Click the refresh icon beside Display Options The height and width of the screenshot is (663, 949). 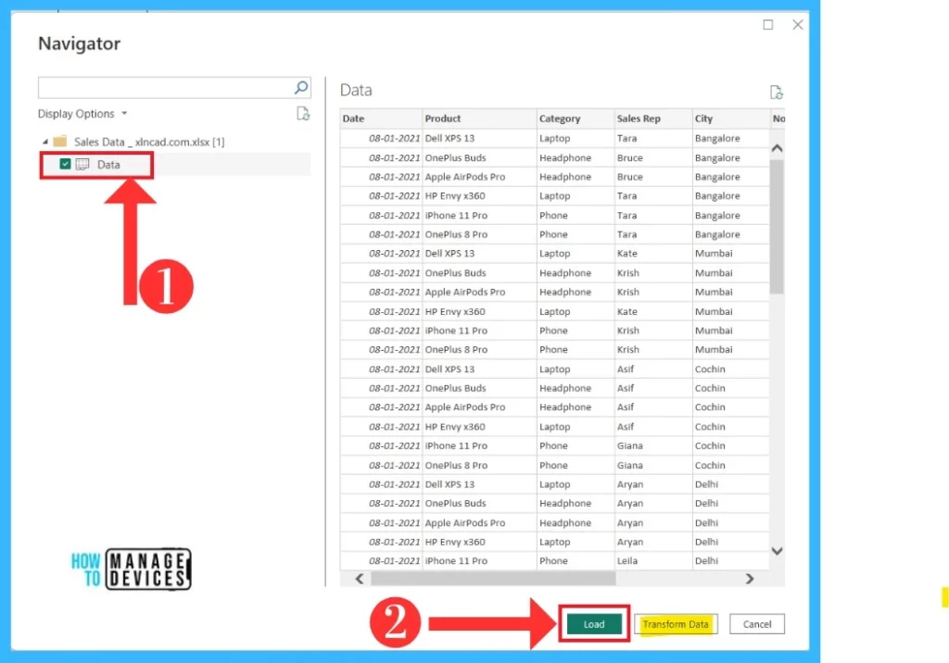(303, 114)
